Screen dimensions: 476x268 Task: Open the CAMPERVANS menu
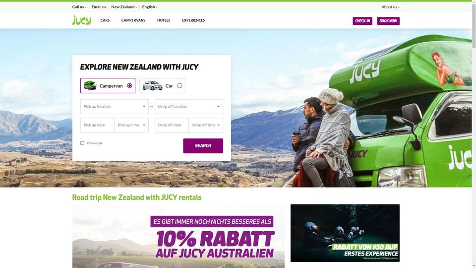pyautogui.click(x=133, y=20)
